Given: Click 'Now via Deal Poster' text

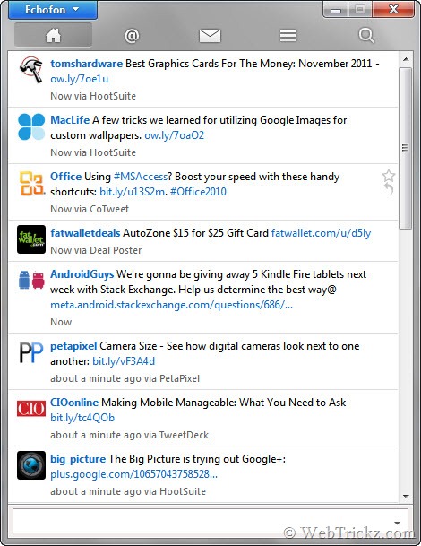Looking at the screenshot, I should click(96, 250).
